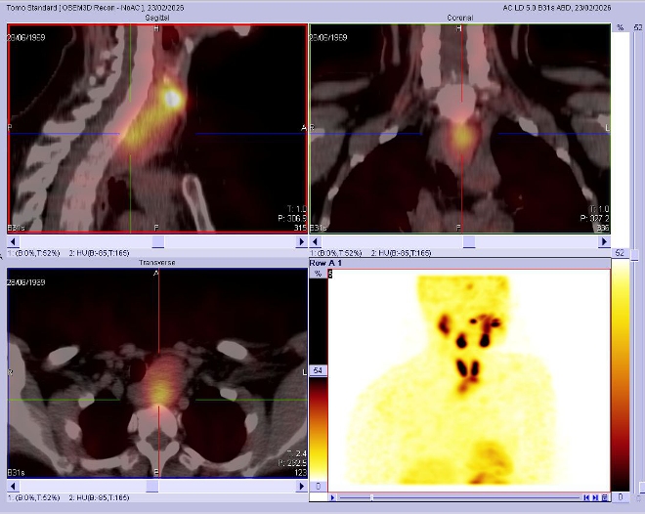645x514 pixels.
Task: Click the MIP cine frame slider handle
Action: point(372,497)
